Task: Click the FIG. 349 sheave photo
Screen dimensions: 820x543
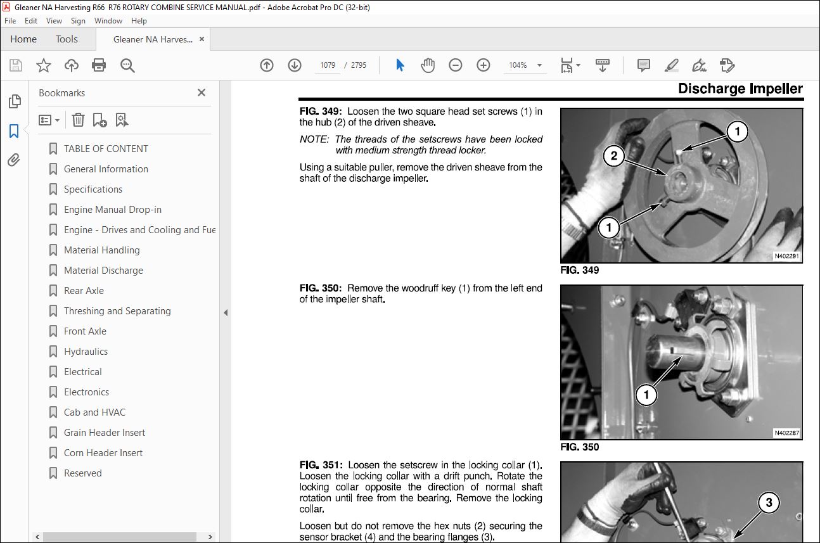Action: point(682,186)
